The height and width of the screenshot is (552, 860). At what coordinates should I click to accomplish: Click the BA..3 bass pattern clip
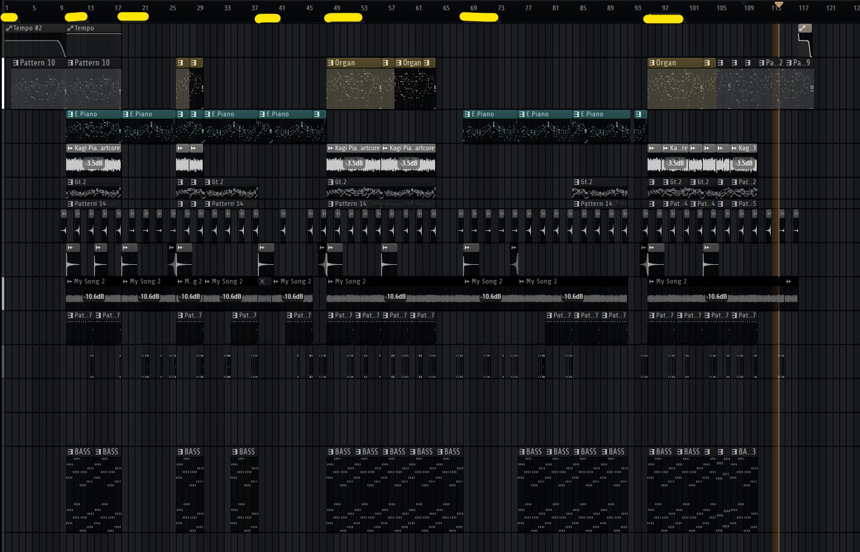point(747,452)
